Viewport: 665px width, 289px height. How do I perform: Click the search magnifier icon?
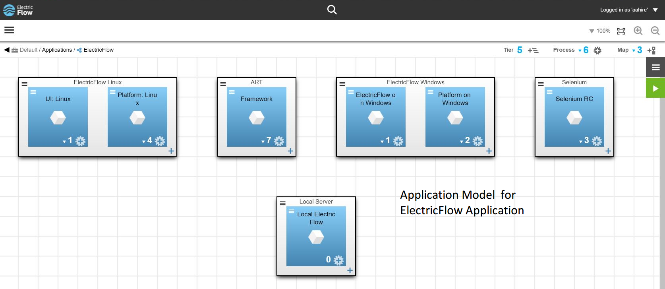pyautogui.click(x=332, y=10)
